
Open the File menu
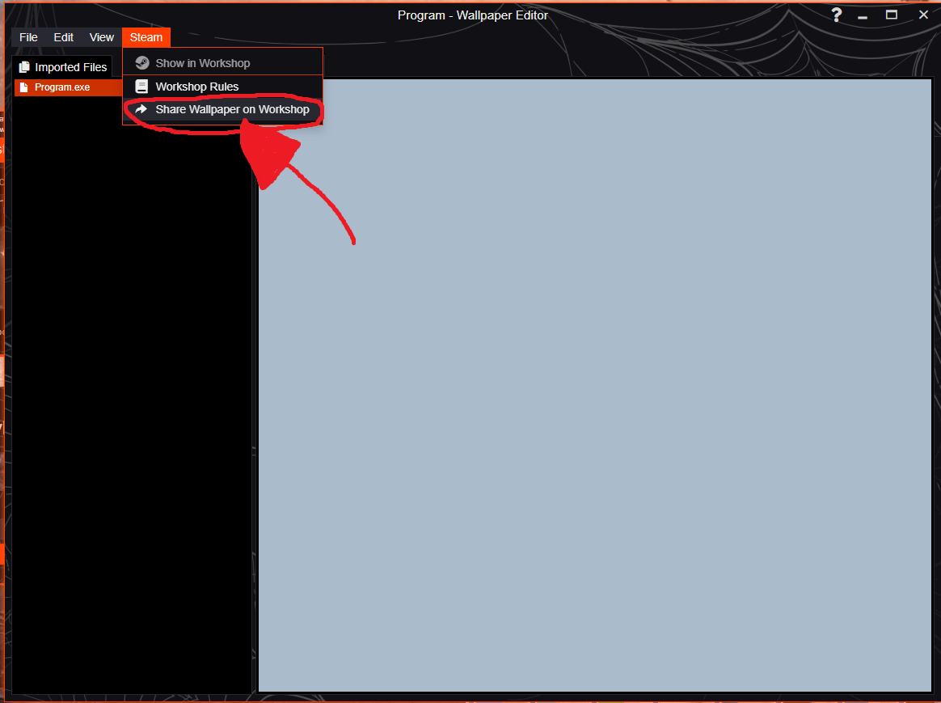pos(28,37)
